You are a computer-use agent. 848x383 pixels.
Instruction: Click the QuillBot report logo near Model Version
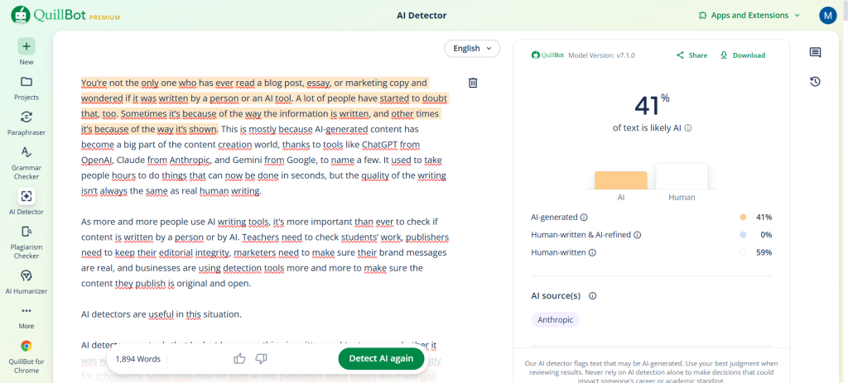[547, 55]
